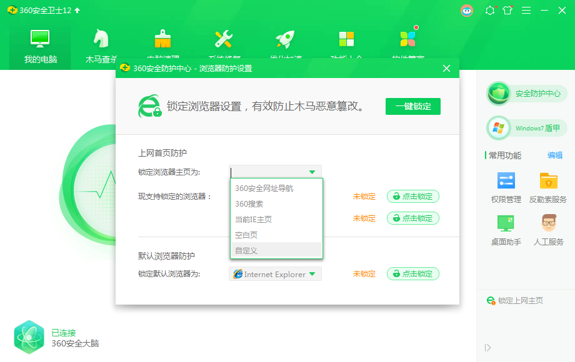Open Windows7盾甲 in the sidebar
Viewport: 575px width, 362px height.
527,128
